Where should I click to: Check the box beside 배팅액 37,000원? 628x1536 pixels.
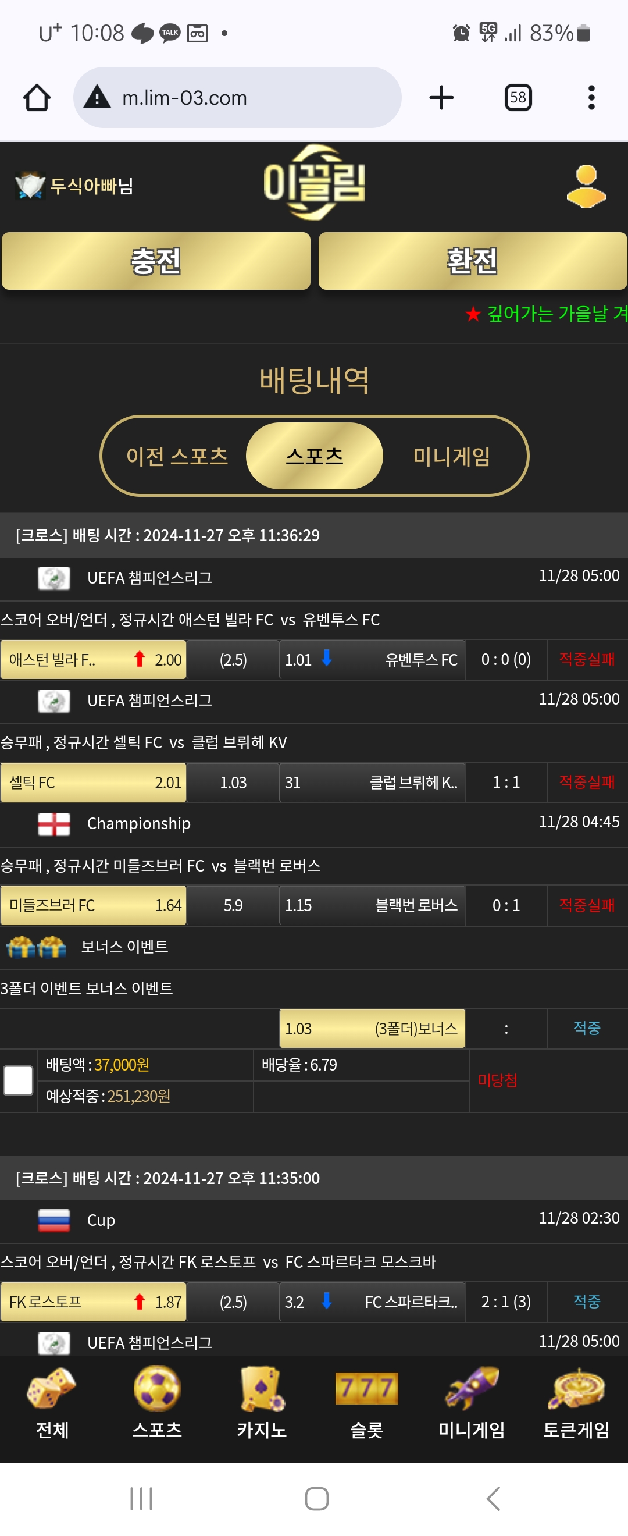click(18, 1080)
